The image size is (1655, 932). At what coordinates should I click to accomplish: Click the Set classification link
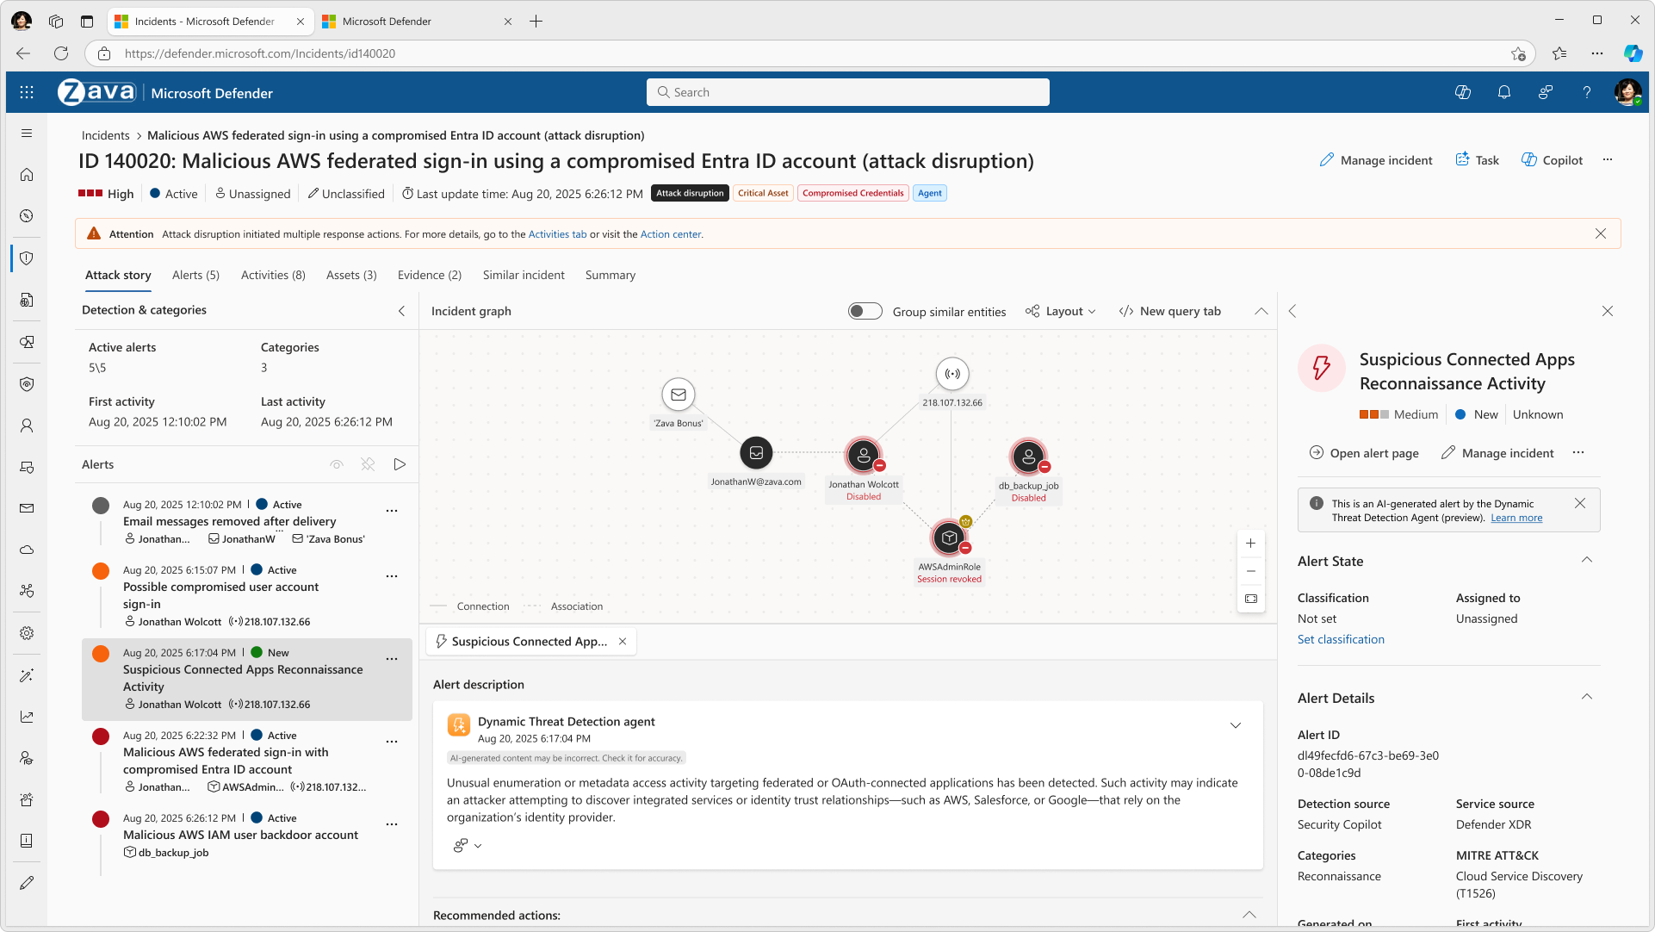1340,639
